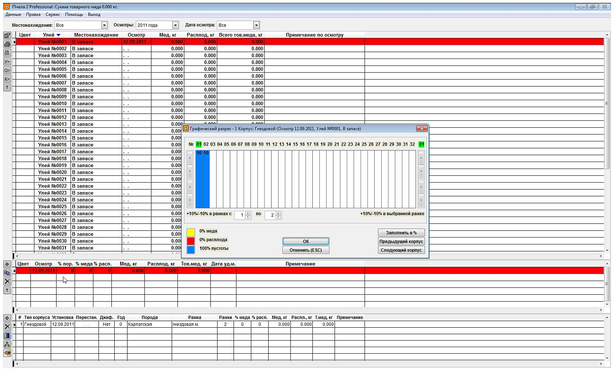Click the blue frame column 02
Image resolution: width=614 pixels, height=371 pixels.
pos(206,179)
